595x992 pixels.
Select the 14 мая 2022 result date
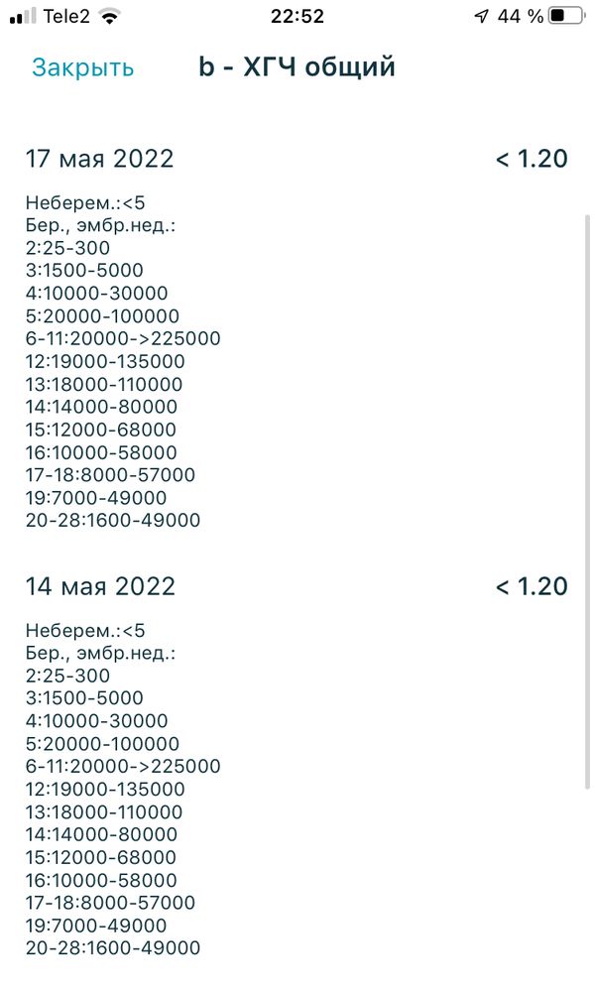coord(100,586)
